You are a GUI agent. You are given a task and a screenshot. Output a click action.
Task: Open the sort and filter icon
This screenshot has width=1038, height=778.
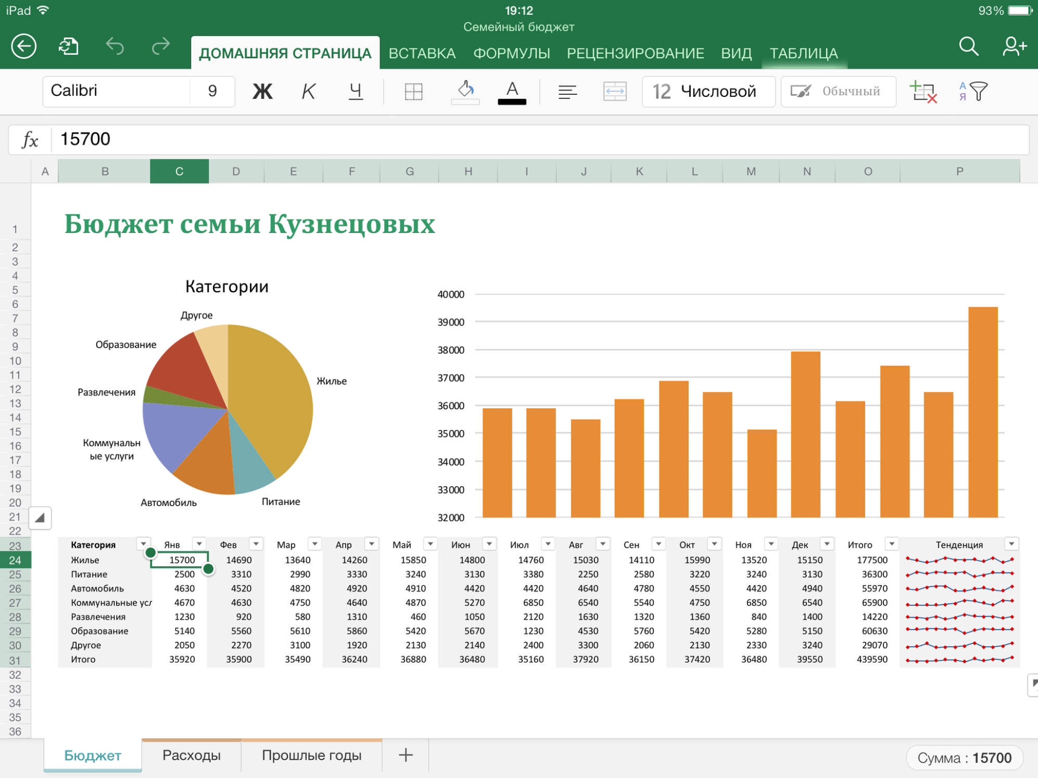click(x=973, y=92)
